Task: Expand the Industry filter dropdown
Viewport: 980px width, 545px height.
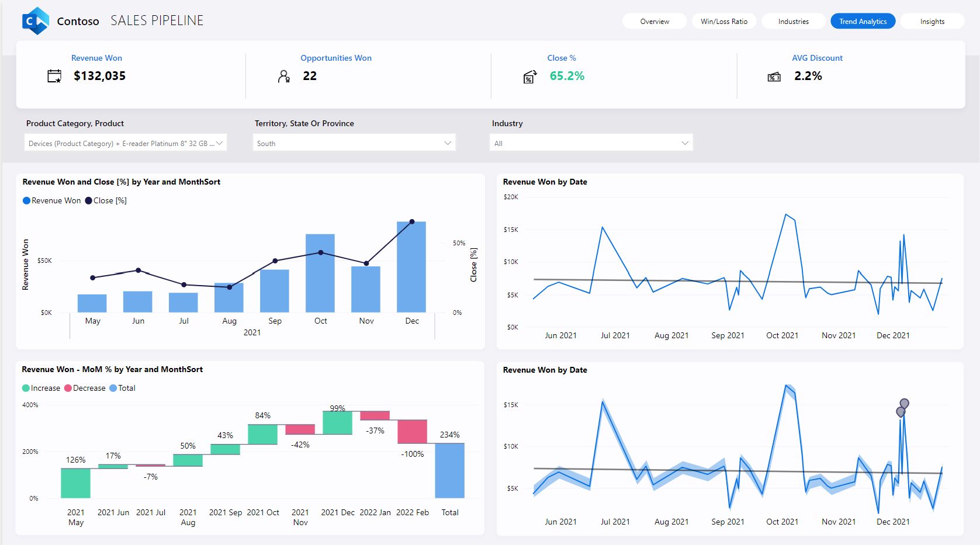Action: point(591,143)
